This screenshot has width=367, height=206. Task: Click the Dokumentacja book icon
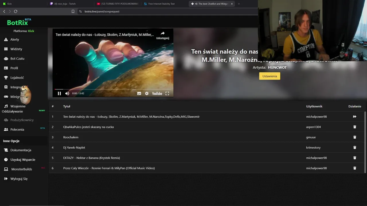6,150
